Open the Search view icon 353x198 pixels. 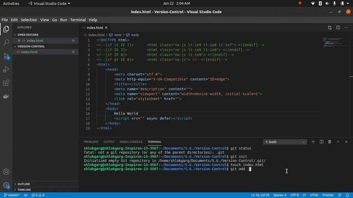pyautogui.click(x=6, y=42)
